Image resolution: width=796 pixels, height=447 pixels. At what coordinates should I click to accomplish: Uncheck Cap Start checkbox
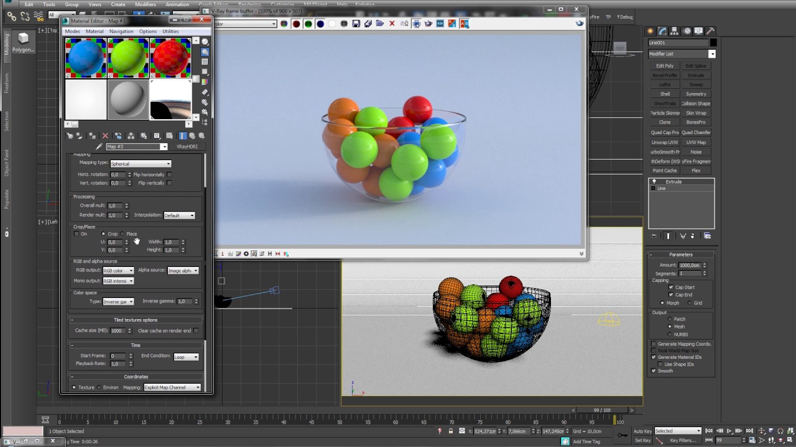tap(671, 287)
